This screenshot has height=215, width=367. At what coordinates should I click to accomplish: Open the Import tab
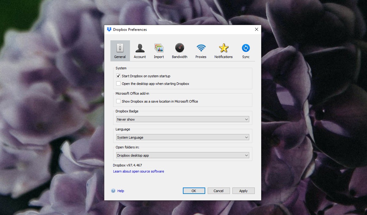coord(159,51)
